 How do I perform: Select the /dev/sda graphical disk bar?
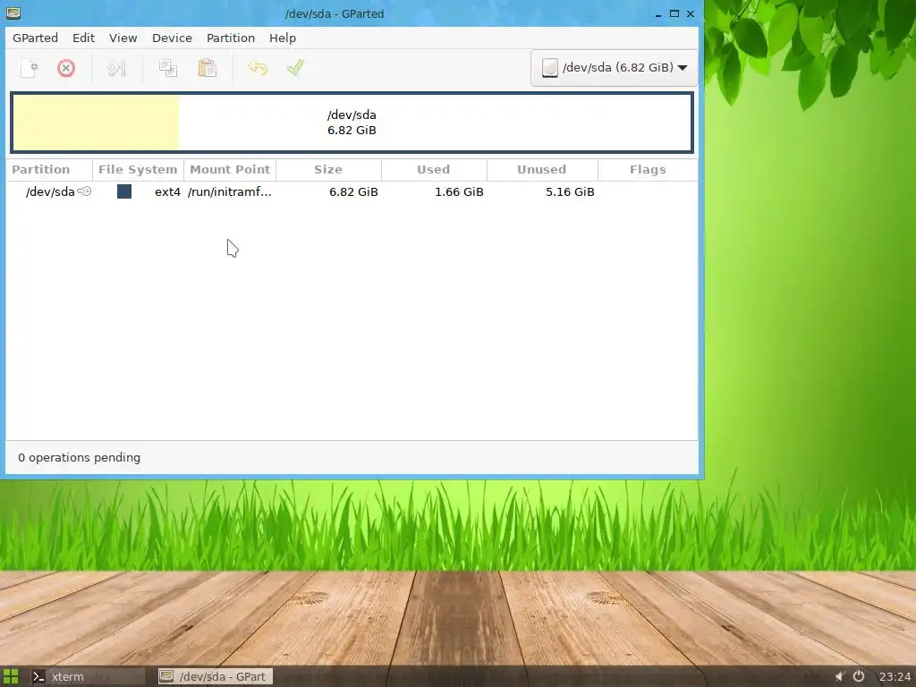352,122
